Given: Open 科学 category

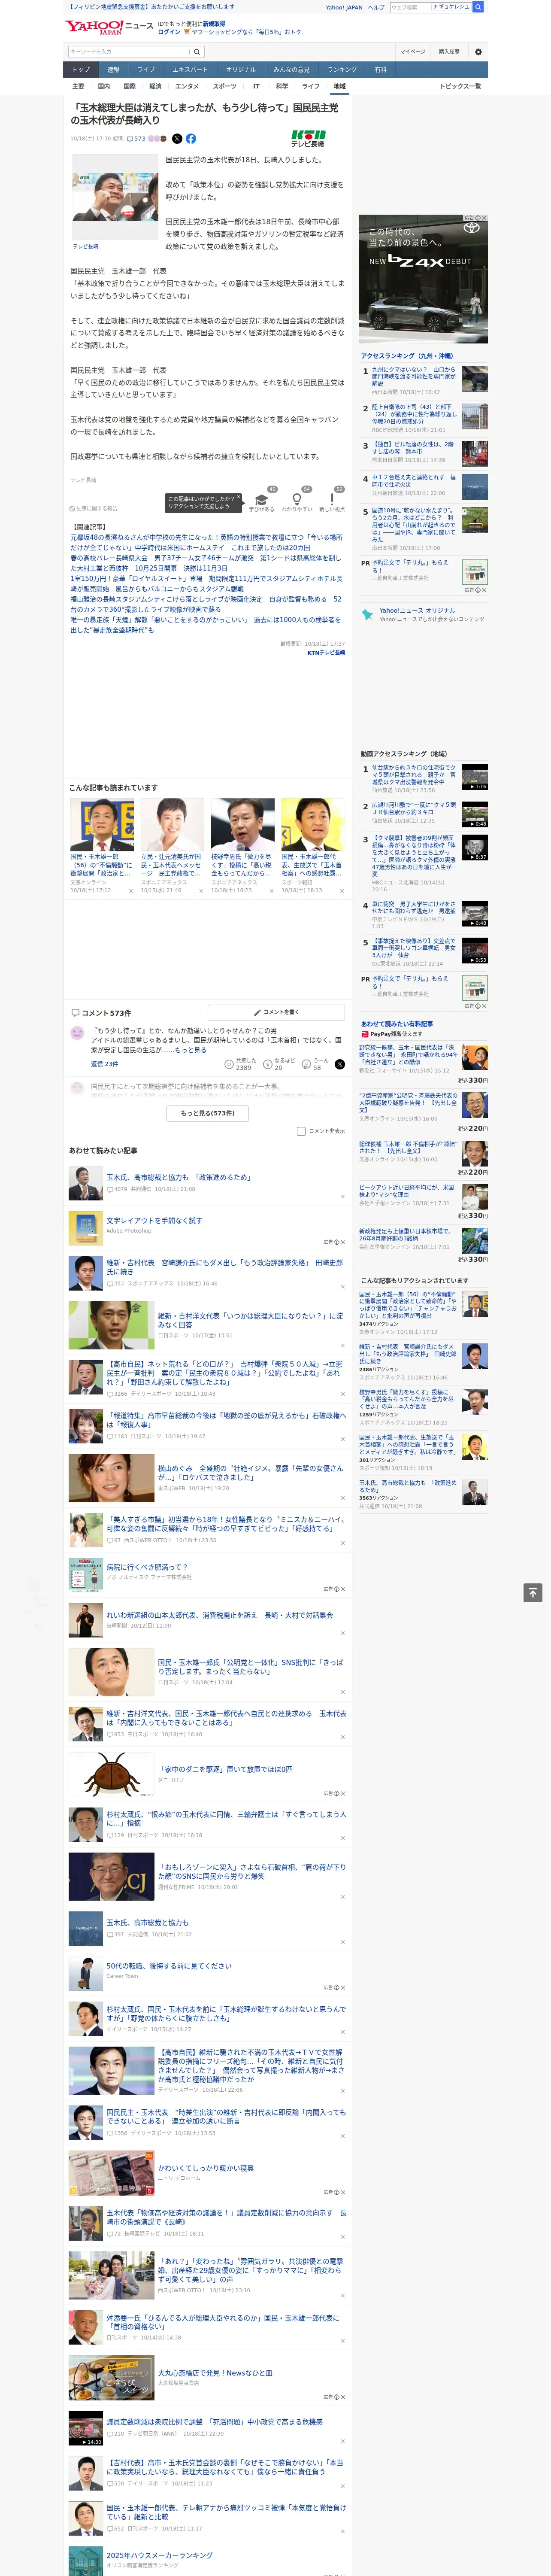Looking at the screenshot, I should (282, 86).
